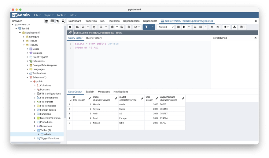Click the Commit transaction icon

tap(212, 27)
